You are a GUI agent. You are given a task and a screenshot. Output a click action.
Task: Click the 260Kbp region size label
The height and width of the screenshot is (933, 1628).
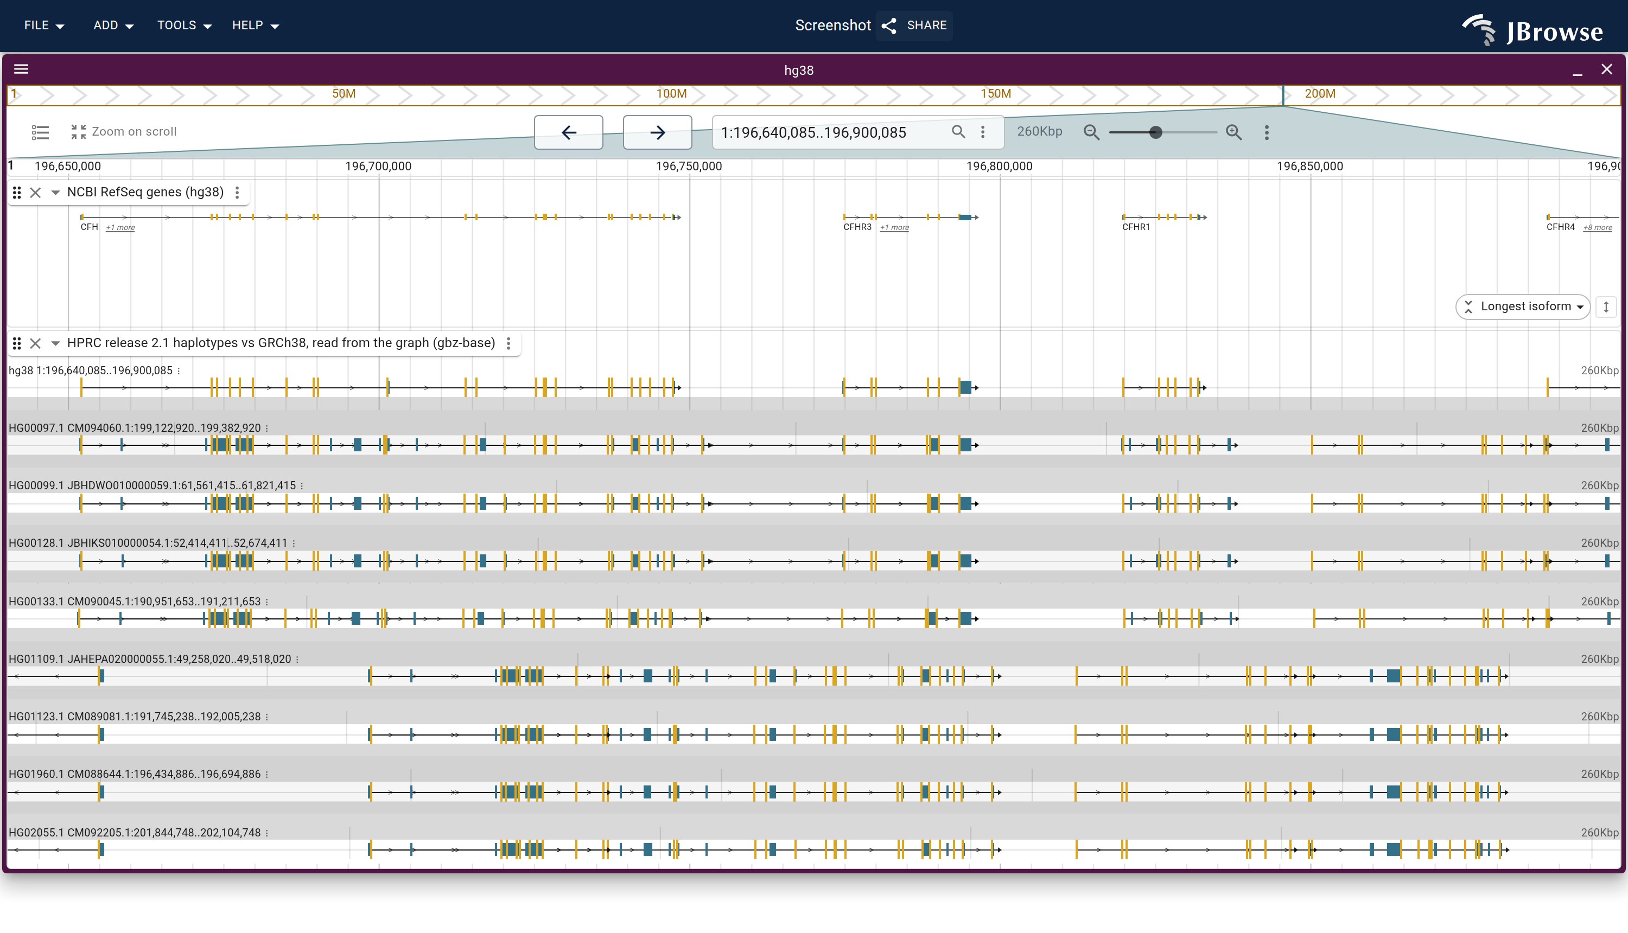pyautogui.click(x=1039, y=131)
